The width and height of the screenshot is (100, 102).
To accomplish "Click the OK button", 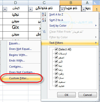I will (x=67, y=95).
